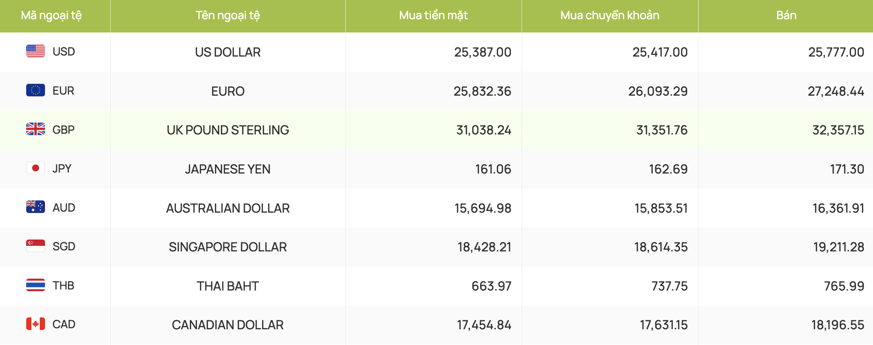This screenshot has height=345, width=873.
Task: Select the USD sell rate 25,777.00
Action: click(x=836, y=52)
